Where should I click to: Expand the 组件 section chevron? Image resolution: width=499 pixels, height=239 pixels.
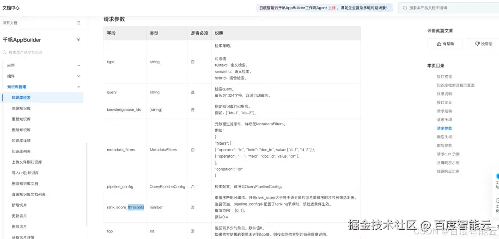click(x=79, y=76)
